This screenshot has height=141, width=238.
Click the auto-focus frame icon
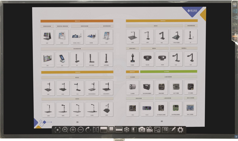(57, 130)
